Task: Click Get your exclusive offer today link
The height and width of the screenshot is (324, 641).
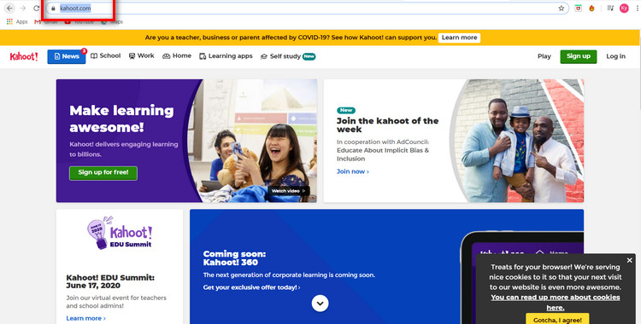Action: [252, 287]
